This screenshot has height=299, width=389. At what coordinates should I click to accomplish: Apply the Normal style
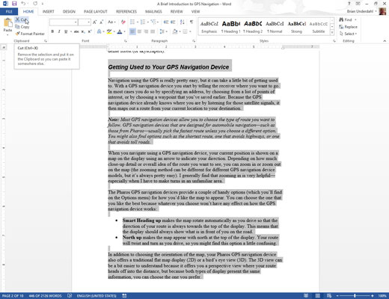[275, 27]
